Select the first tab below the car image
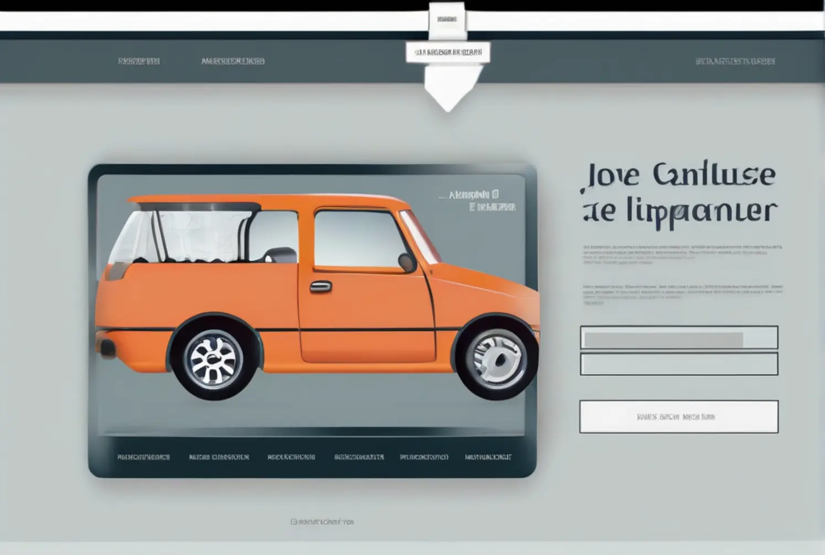 [144, 457]
